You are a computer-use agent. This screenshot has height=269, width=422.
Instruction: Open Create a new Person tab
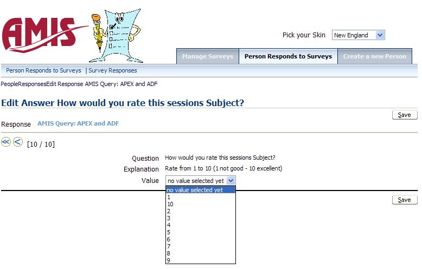374,56
